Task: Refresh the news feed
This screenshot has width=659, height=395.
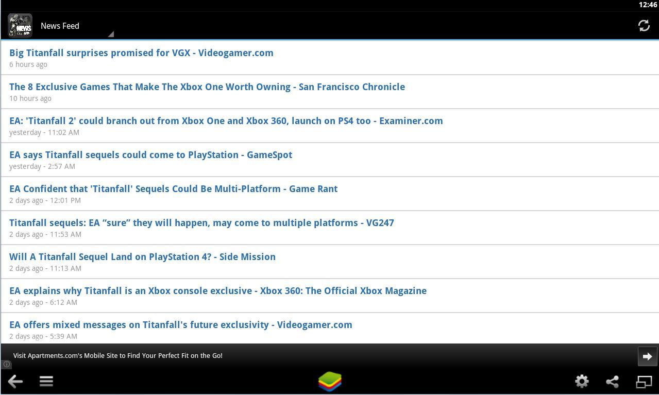Action: (x=644, y=25)
